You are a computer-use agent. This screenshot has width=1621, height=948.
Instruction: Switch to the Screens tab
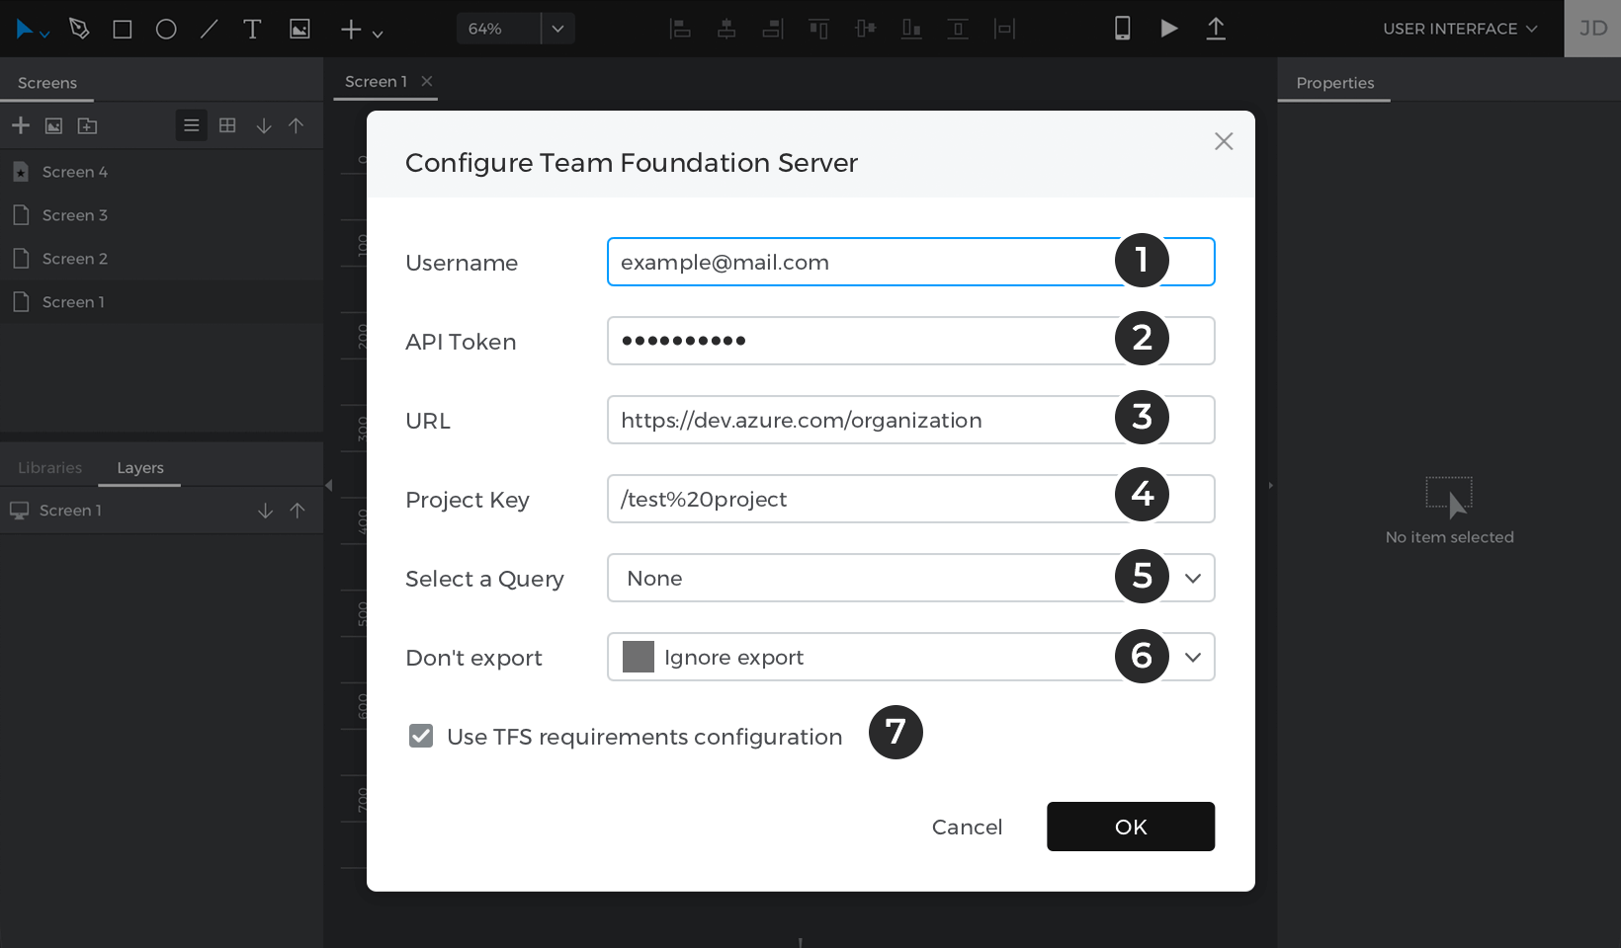[x=47, y=83]
